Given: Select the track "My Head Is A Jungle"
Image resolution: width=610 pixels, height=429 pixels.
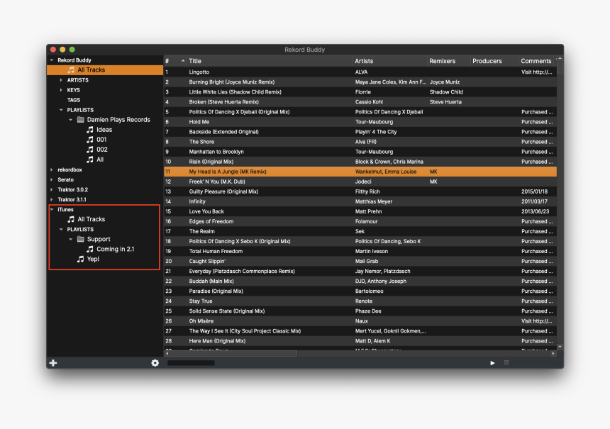Looking at the screenshot, I should tap(234, 171).
